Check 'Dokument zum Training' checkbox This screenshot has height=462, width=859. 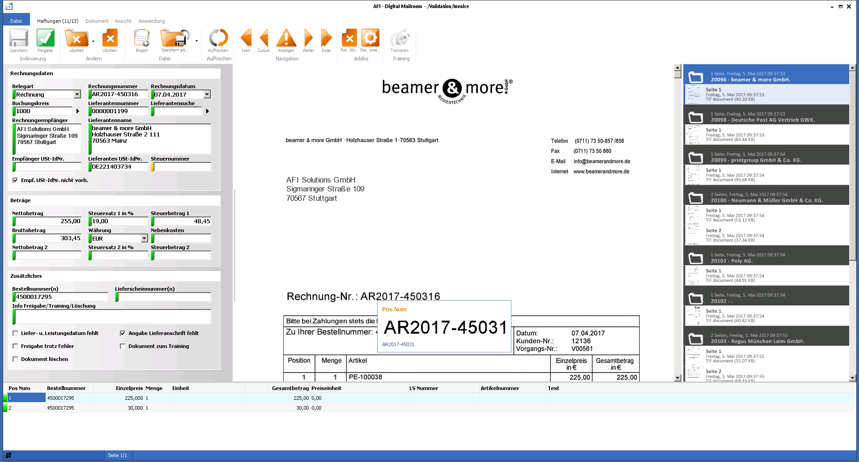tap(123, 346)
